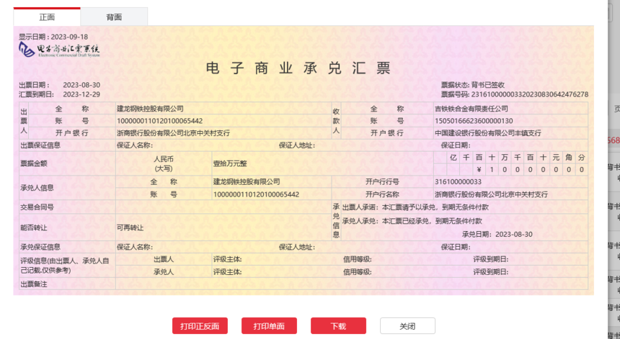Click the 汇票到期日 value 2023-12-29
Screen dimensions: 620x339
(81, 94)
